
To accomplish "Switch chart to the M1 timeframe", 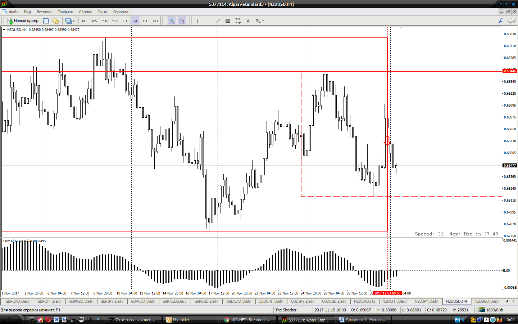I will (85, 21).
